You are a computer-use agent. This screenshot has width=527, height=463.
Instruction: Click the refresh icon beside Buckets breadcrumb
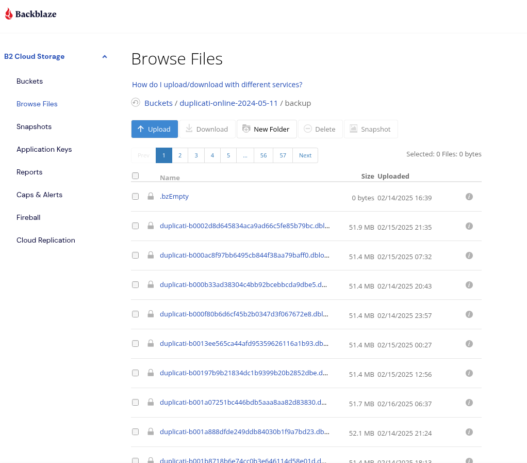[136, 102]
